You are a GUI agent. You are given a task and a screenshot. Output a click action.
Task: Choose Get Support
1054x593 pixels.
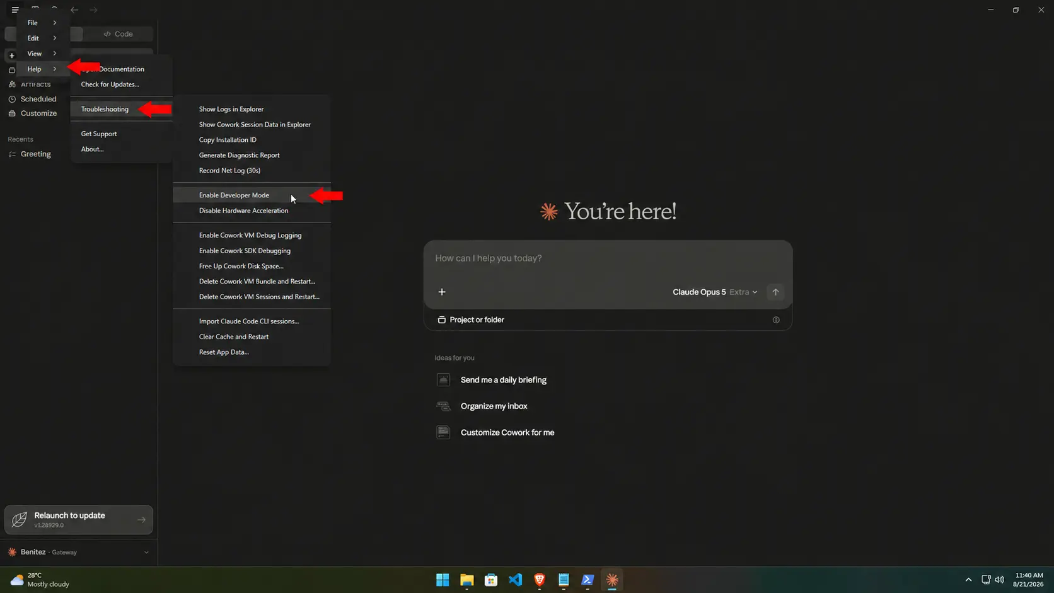tap(121, 134)
